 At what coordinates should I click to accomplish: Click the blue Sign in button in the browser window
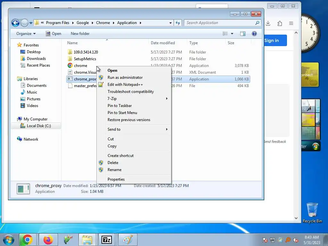(x=275, y=40)
